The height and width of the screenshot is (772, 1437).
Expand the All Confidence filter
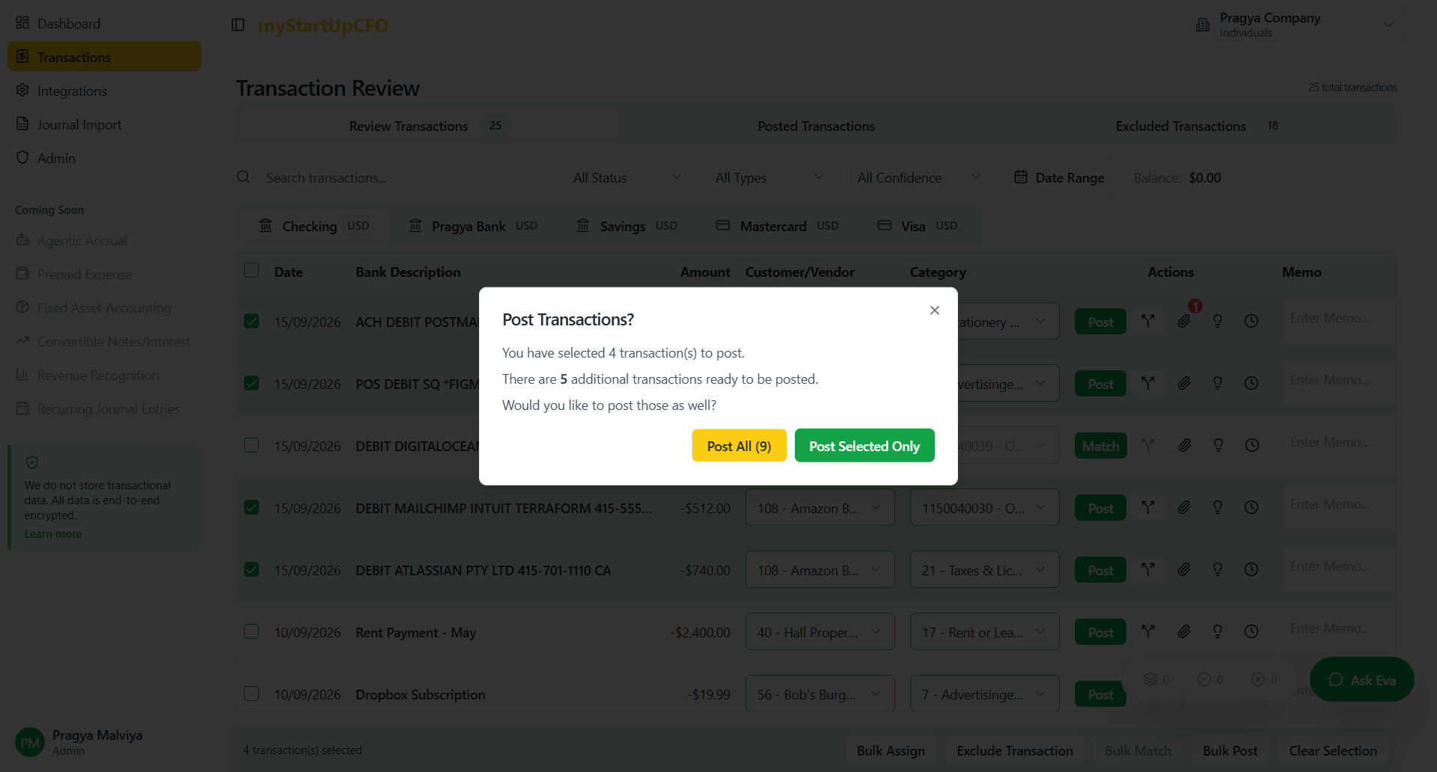click(x=919, y=177)
